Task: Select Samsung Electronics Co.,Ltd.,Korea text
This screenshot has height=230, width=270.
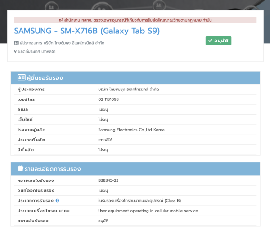Action: (131, 130)
